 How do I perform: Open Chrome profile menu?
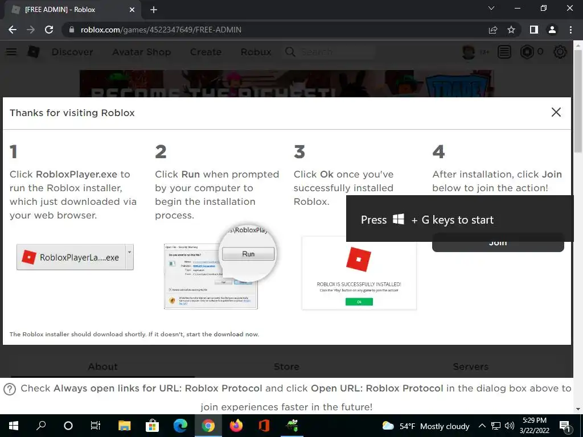(x=552, y=30)
